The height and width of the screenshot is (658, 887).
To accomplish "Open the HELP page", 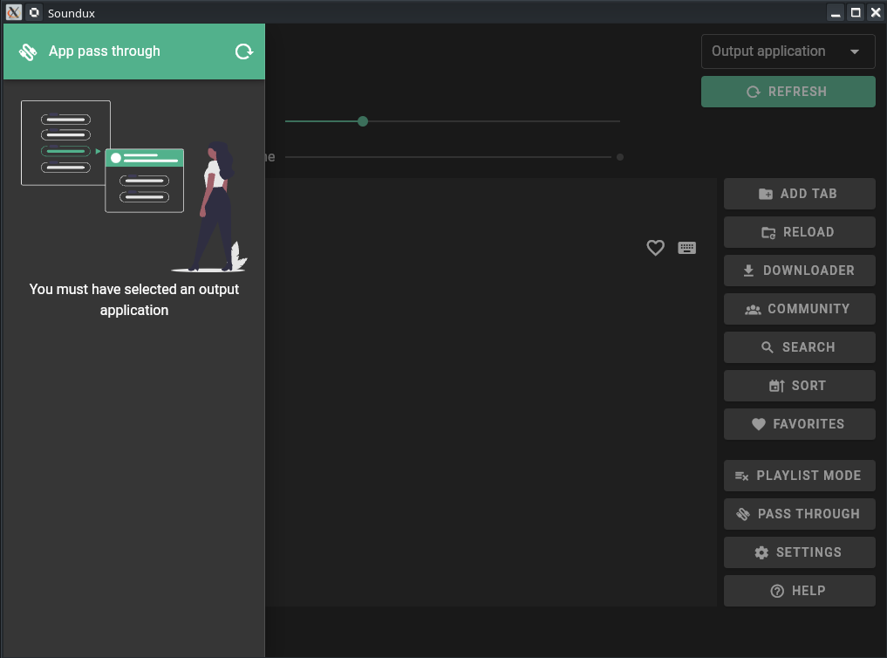I will (799, 591).
